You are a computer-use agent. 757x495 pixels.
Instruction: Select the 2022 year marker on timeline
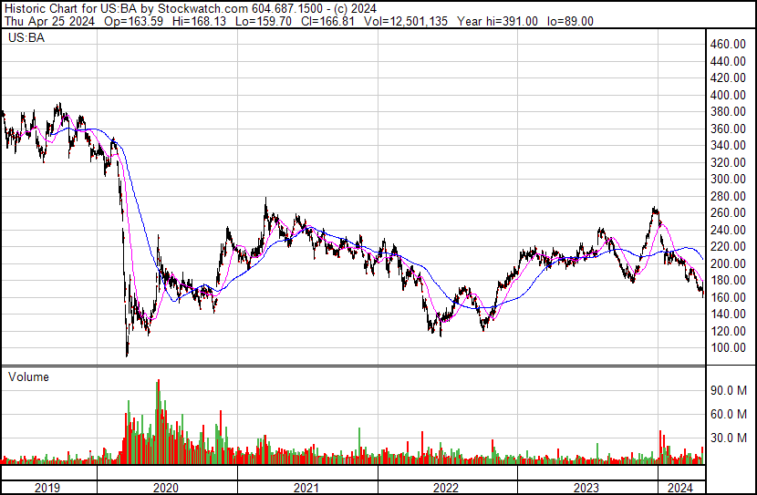click(446, 487)
